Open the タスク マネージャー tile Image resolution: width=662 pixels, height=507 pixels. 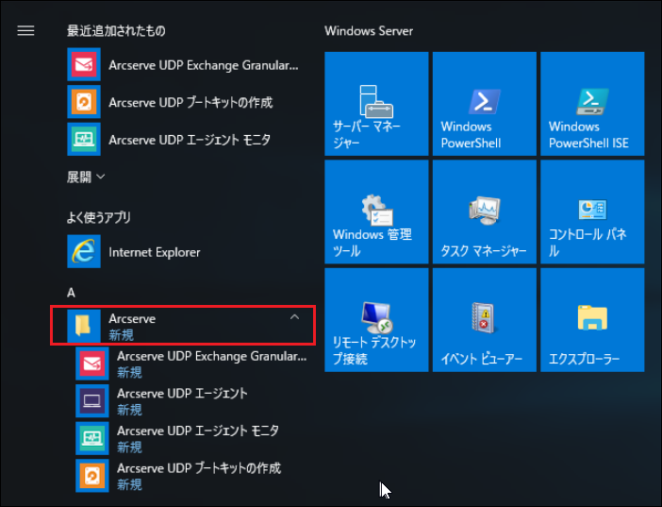485,211
